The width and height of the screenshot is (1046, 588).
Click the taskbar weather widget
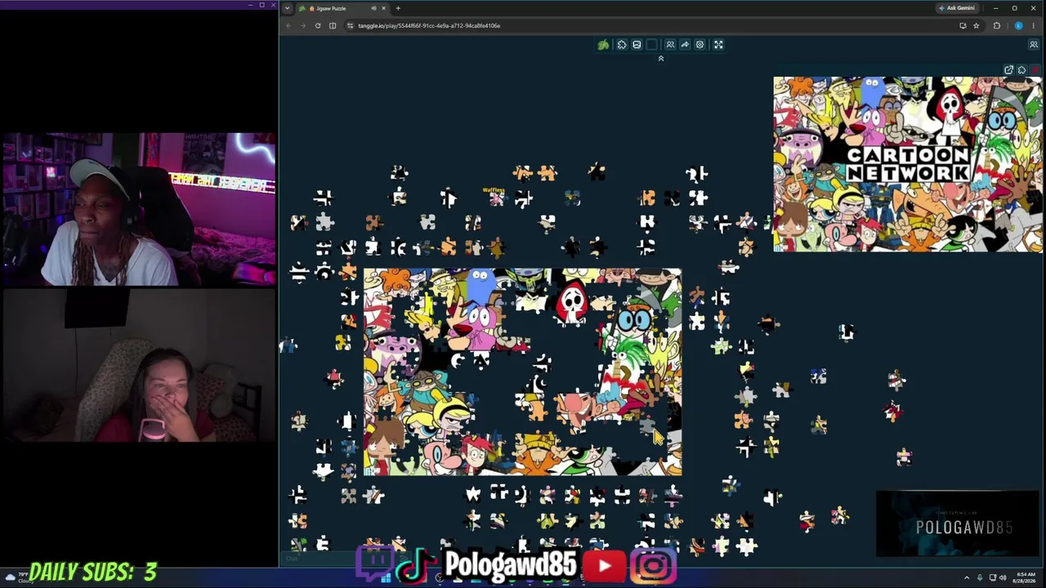(18, 577)
